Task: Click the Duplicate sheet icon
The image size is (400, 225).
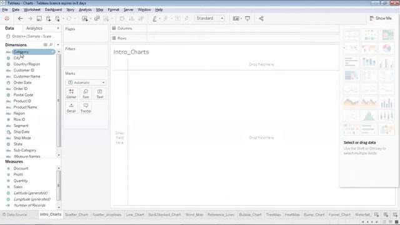Action: click(97, 18)
